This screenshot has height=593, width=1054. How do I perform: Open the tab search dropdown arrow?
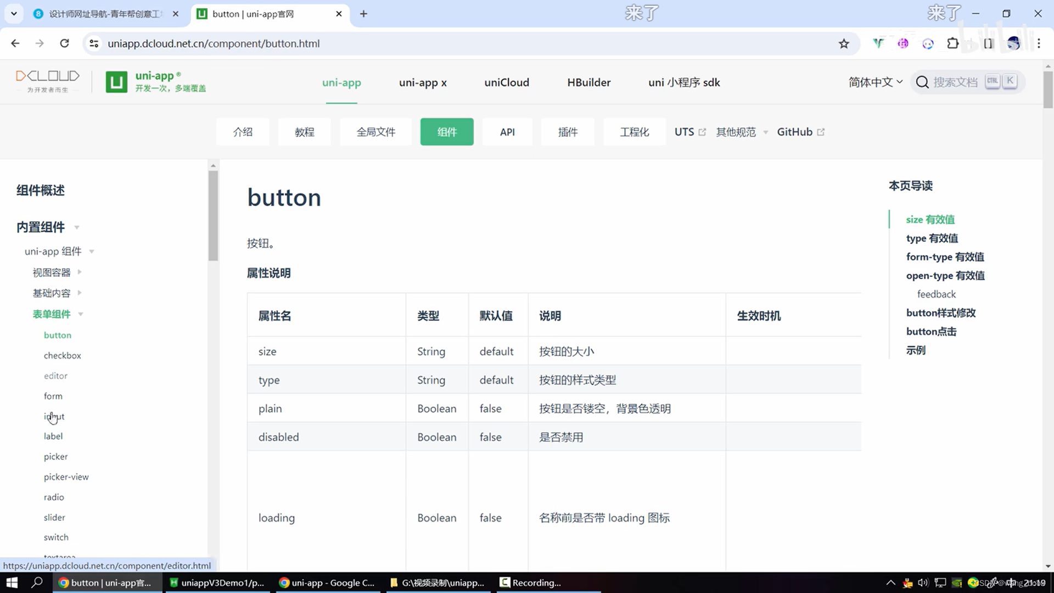point(14,14)
